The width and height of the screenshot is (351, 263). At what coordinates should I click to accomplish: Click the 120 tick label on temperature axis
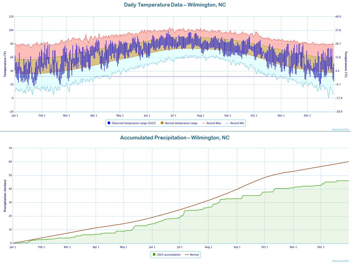click(11, 17)
